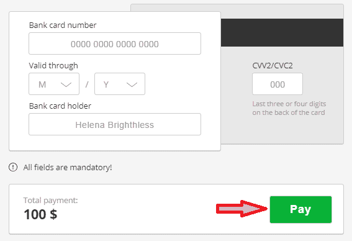Click the "Total payment:" label
Viewport: 352px width, 241px height.
point(50,200)
